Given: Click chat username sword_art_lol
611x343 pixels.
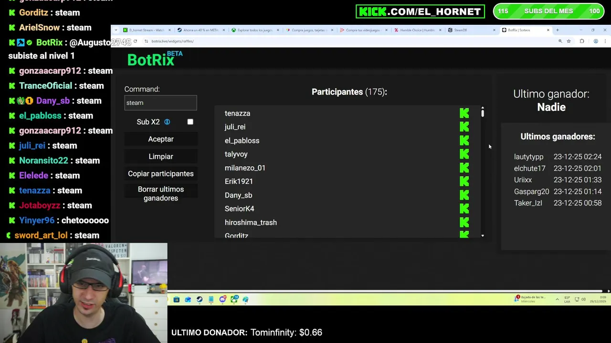Looking at the screenshot, I should click(41, 235).
